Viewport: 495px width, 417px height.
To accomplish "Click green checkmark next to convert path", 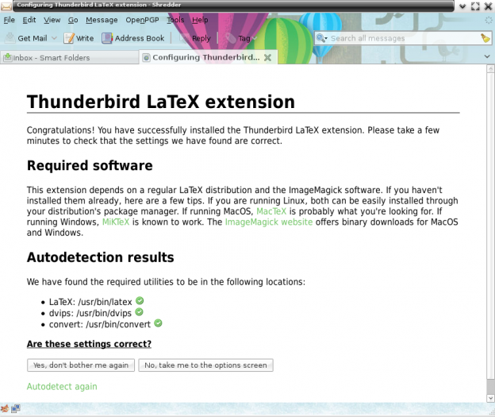I will pos(158,323).
